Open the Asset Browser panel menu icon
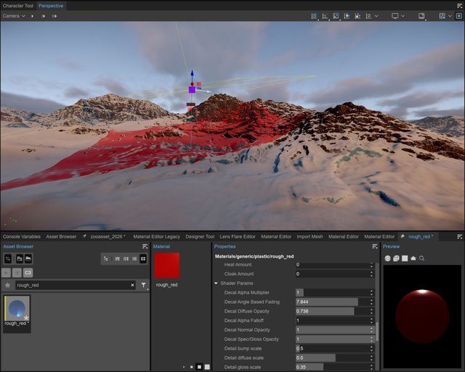The height and width of the screenshot is (372, 465). pyautogui.click(x=145, y=247)
